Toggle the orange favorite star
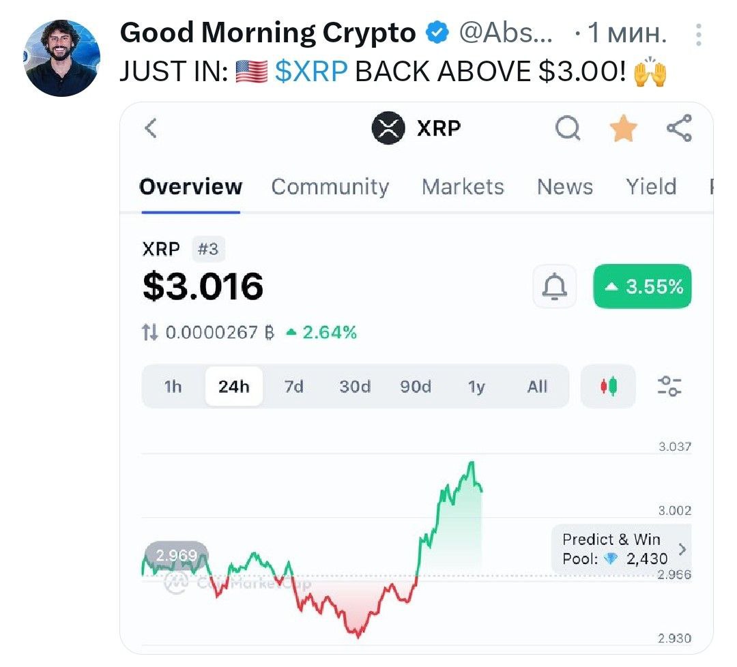 pyautogui.click(x=623, y=128)
